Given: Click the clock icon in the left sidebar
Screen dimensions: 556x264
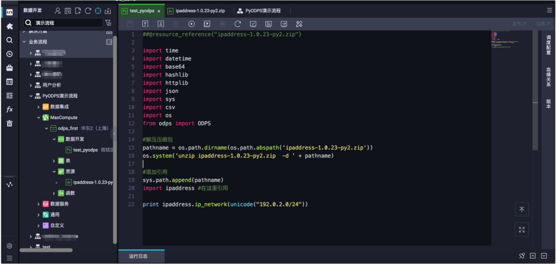Looking at the screenshot, I should [x=10, y=54].
